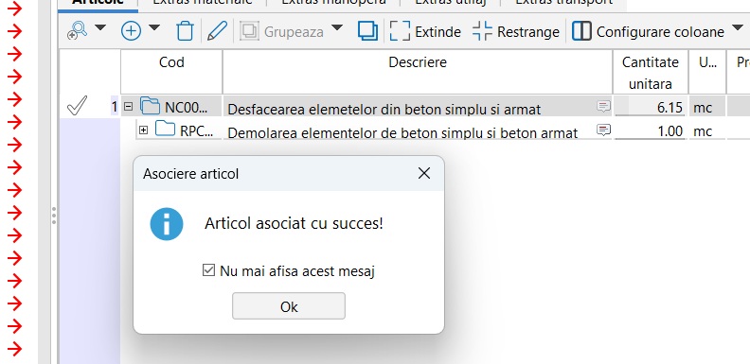Click the Extinde expand-all icon
This screenshot has height=364, width=750.
(x=400, y=31)
